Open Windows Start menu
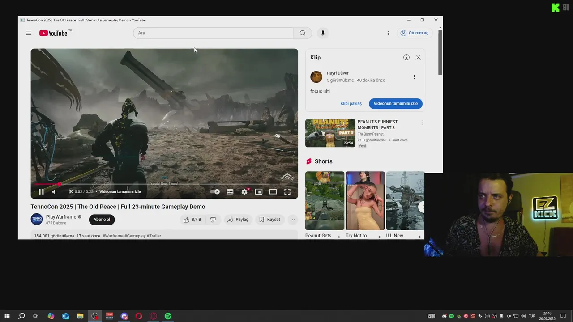Screen dimensions: 573x322 tap(7, 316)
